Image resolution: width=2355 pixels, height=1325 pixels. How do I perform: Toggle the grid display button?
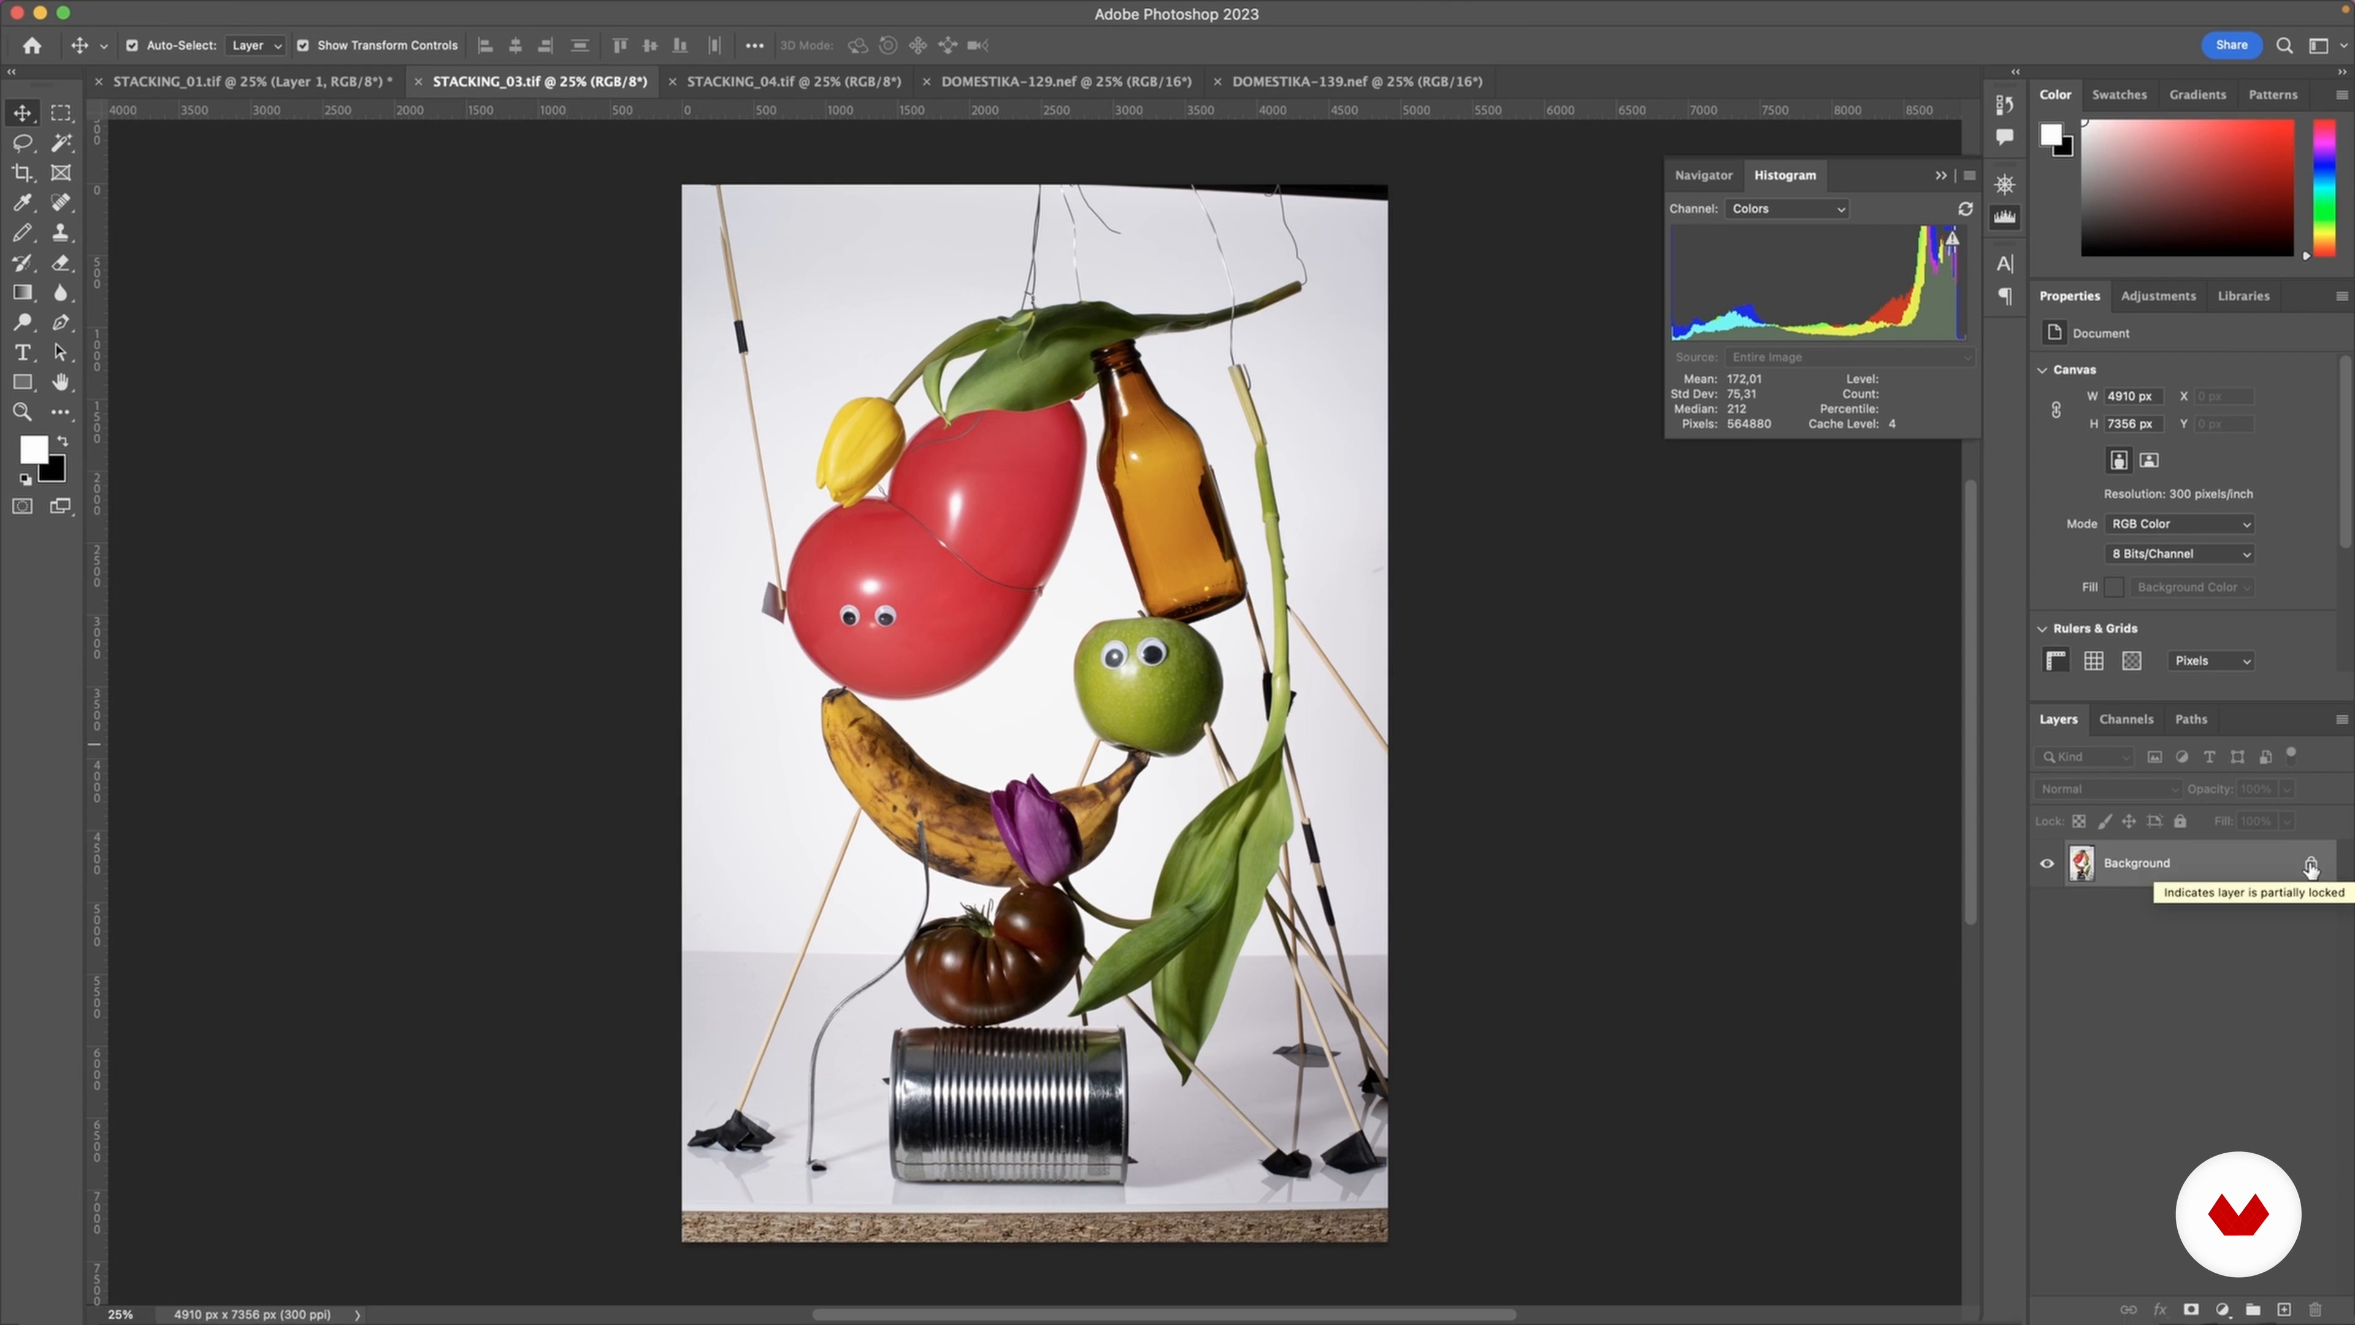click(x=2094, y=661)
